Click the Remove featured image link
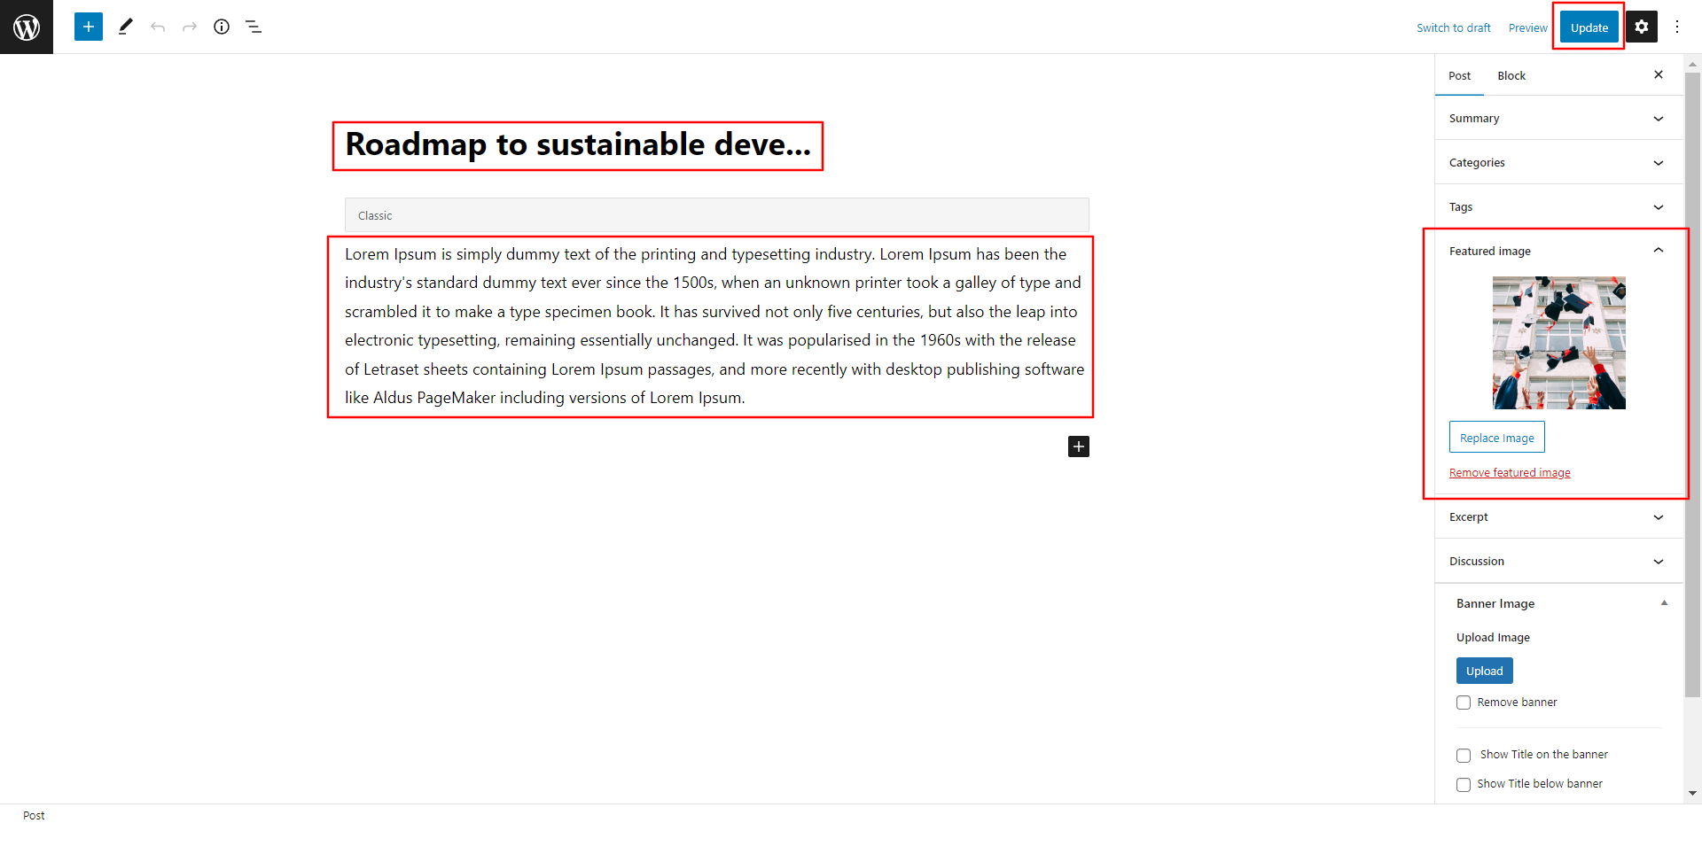The height and width of the screenshot is (854, 1702). click(1510, 473)
